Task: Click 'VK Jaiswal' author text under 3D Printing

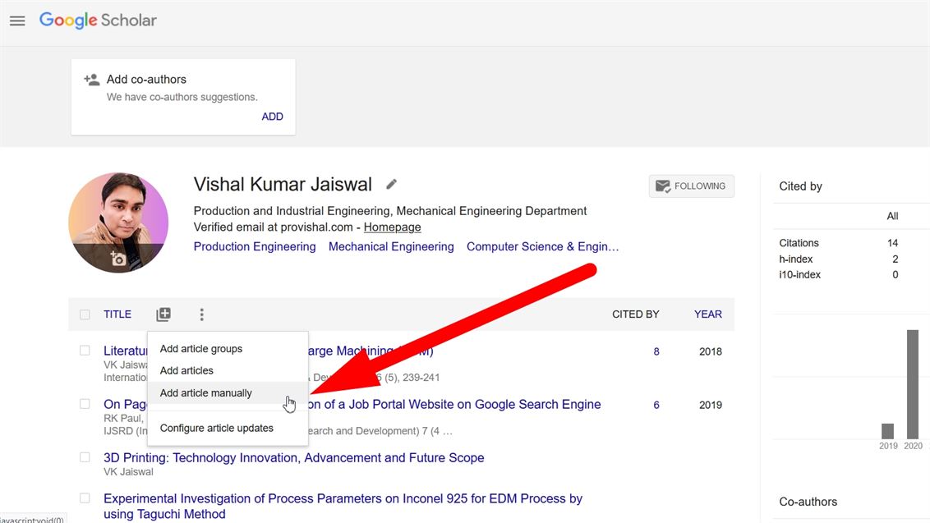Action: pyautogui.click(x=128, y=472)
